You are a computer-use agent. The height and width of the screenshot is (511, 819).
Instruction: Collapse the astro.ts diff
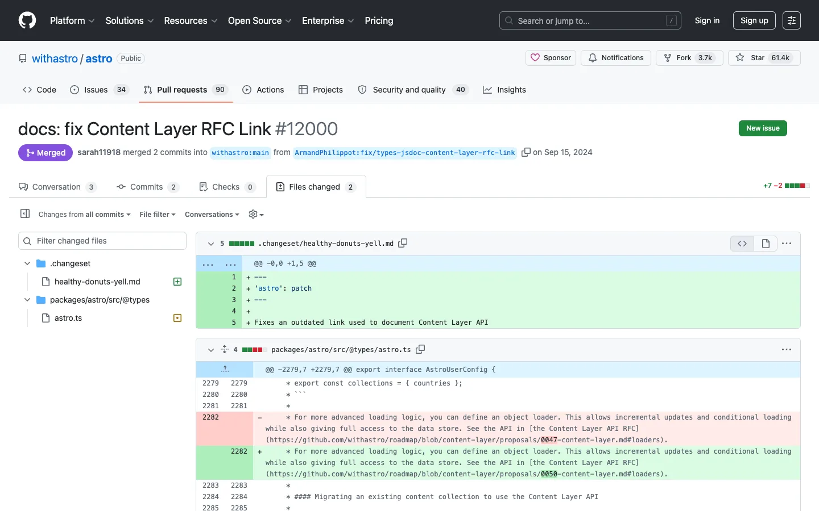coord(211,350)
